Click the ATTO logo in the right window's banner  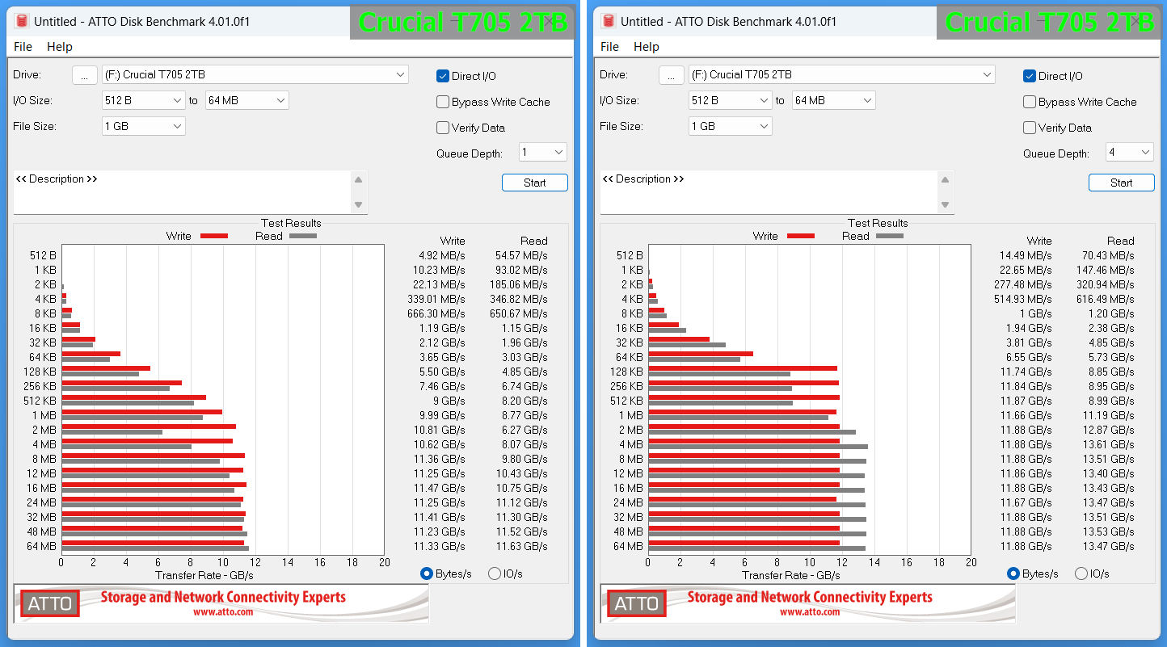pos(637,603)
